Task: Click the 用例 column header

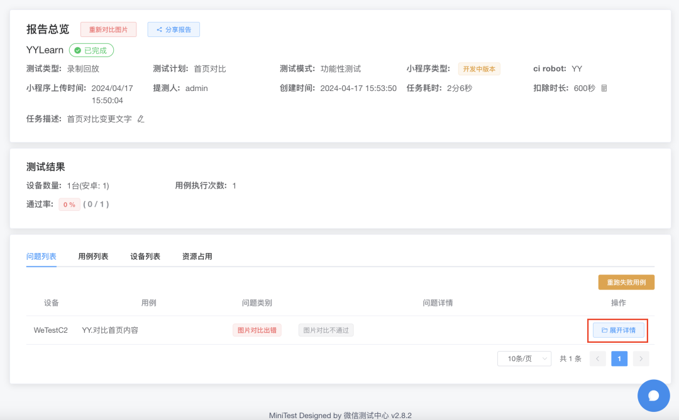Action: click(x=148, y=303)
